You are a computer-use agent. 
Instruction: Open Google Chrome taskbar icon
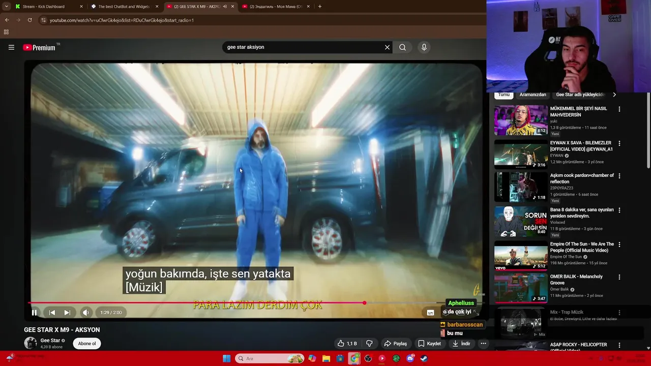(354, 358)
